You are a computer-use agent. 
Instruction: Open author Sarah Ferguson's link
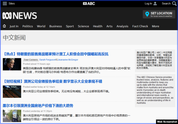pyautogui.click(x=47, y=60)
